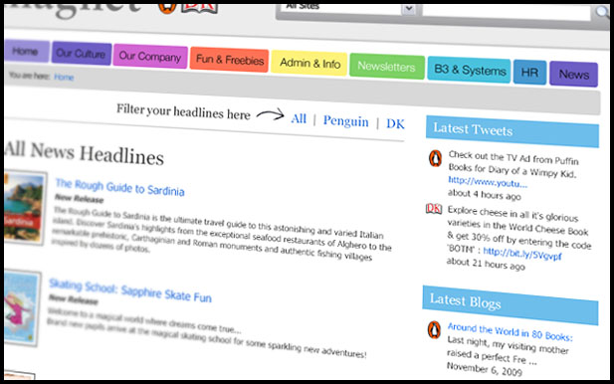Viewport: 614px width, 384px height.
Task: Click the New Release label under Sardinia
Action: 79,198
